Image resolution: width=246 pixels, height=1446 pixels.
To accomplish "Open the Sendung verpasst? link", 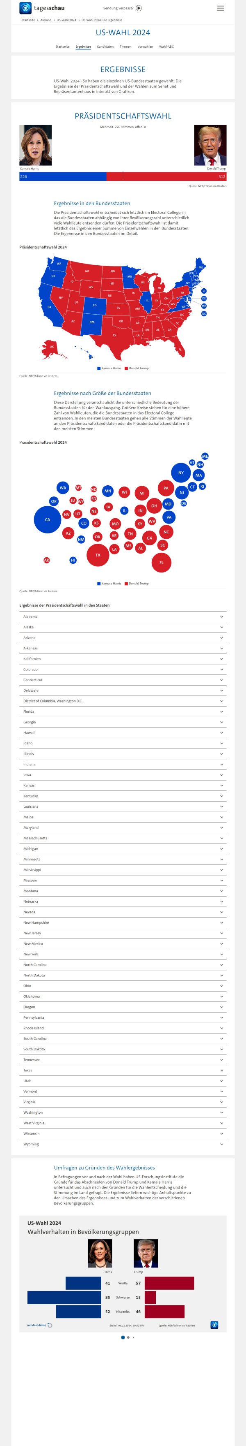I will pyautogui.click(x=118, y=8).
